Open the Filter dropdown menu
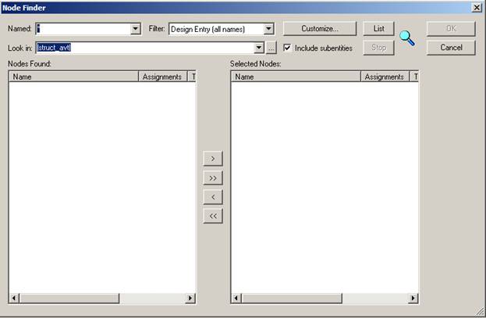The width and height of the screenshot is (486, 318). [269, 29]
